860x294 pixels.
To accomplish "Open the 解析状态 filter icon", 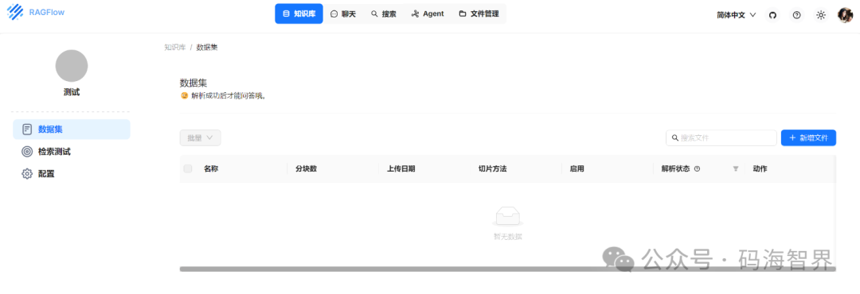I will click(736, 168).
